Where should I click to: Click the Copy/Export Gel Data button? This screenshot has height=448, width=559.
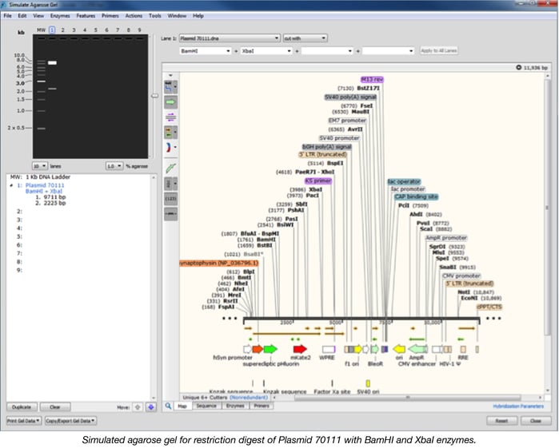click(x=70, y=421)
